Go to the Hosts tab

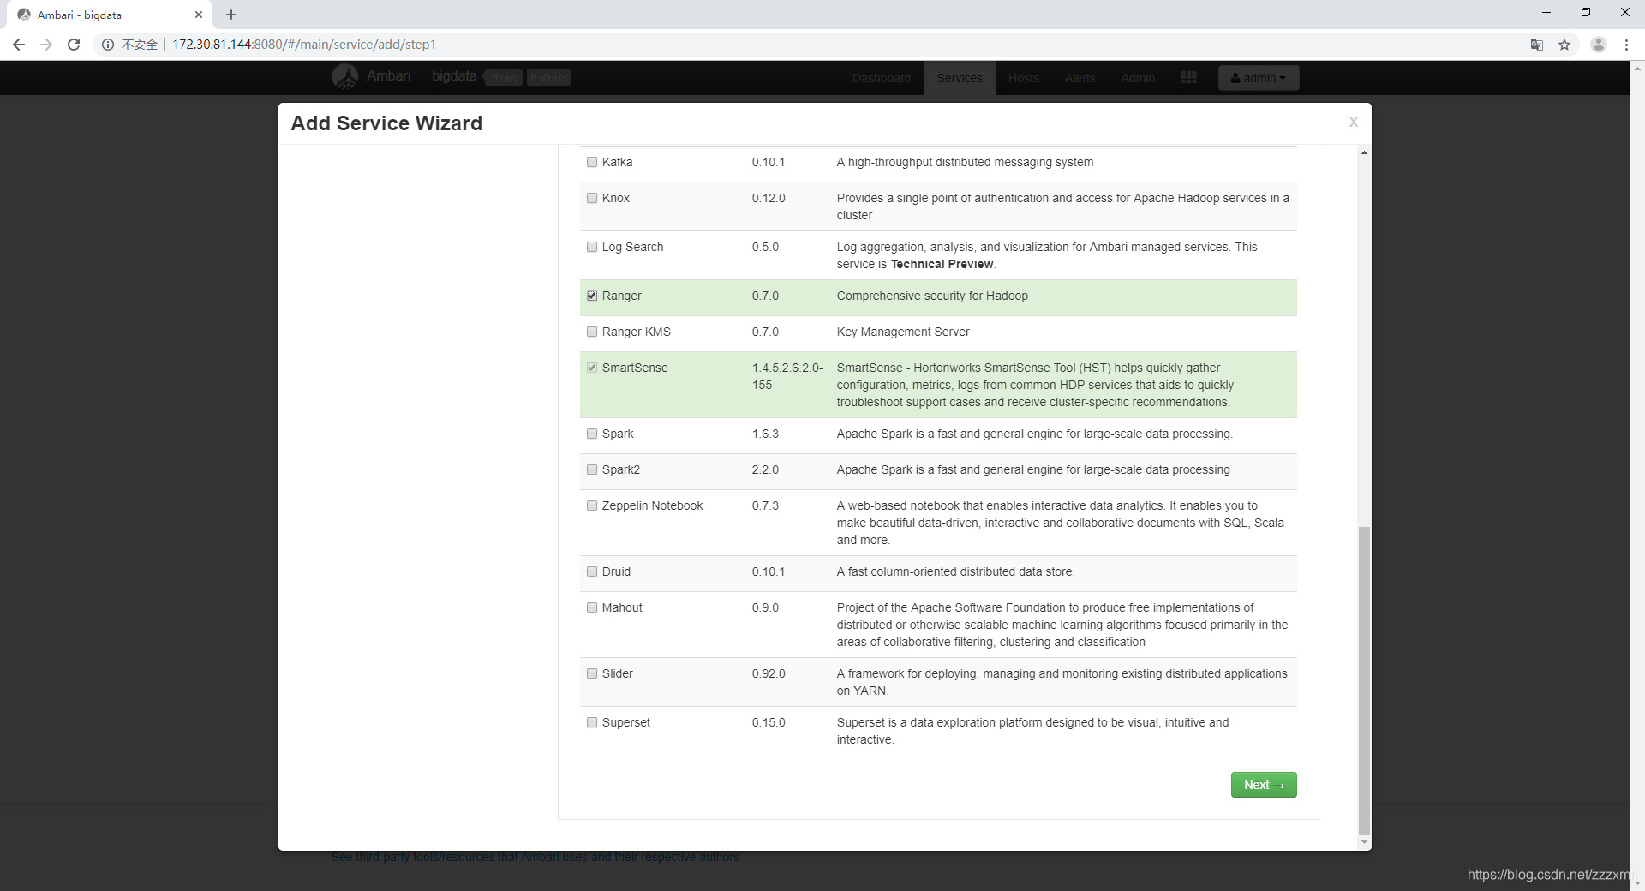pyautogui.click(x=1024, y=78)
